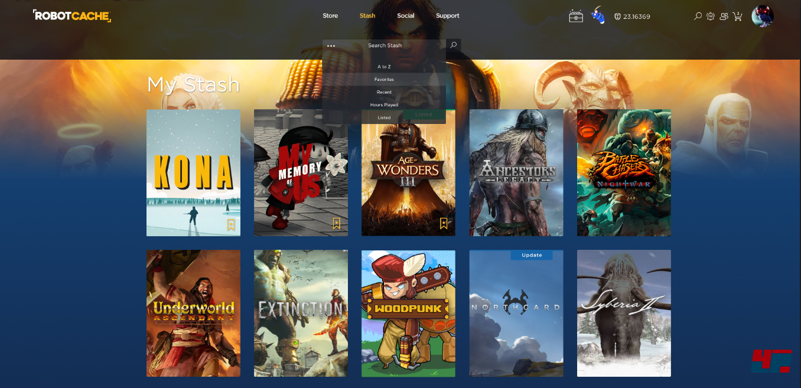Viewport: 801px width, 388px height.
Task: Open the header search magnifier icon
Action: point(698,16)
